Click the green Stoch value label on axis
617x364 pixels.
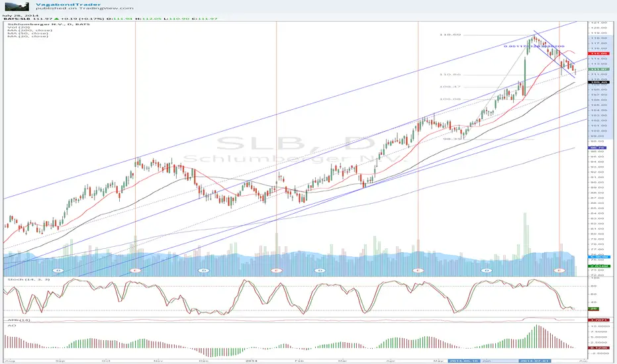pyautogui.click(x=593, y=309)
